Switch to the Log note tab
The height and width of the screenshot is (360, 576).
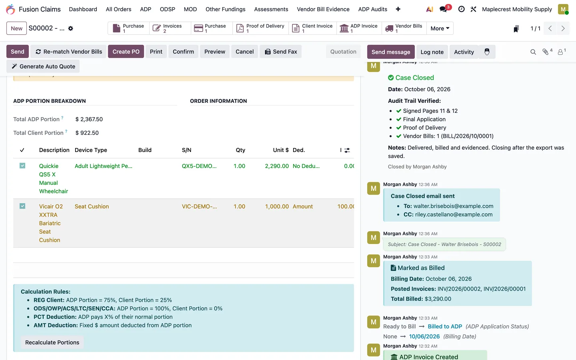tap(432, 52)
